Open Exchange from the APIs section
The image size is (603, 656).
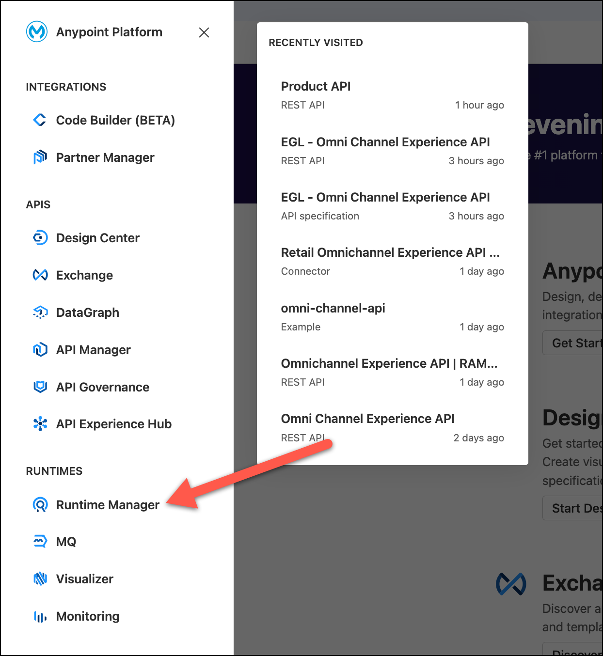click(x=84, y=275)
